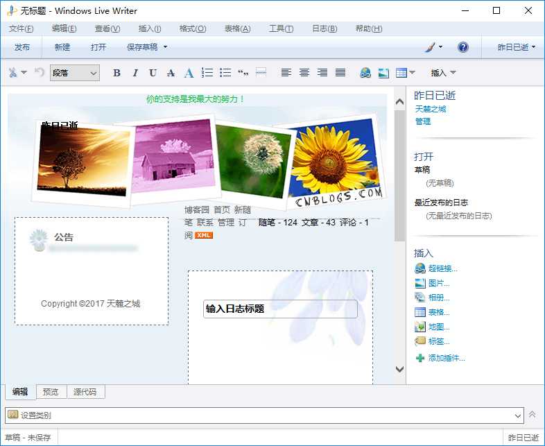The width and height of the screenshot is (545, 446).
Task: Open the 日志(B) menu
Action: click(325, 28)
